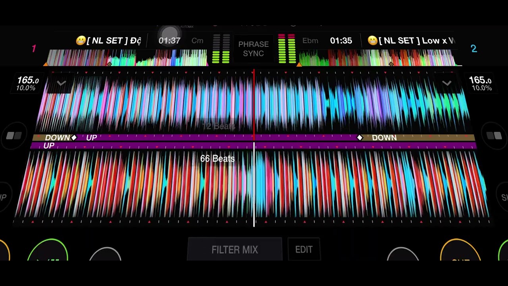
Task: Jump to the UP phrase beside DOWN label
Action: tap(91, 137)
